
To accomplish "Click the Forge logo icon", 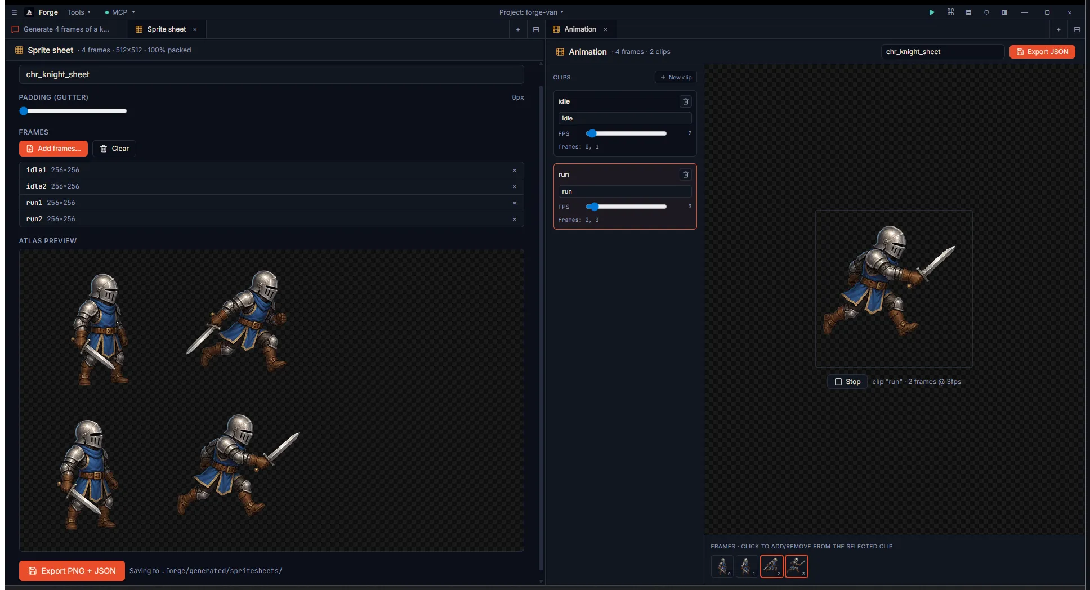I will click(29, 12).
